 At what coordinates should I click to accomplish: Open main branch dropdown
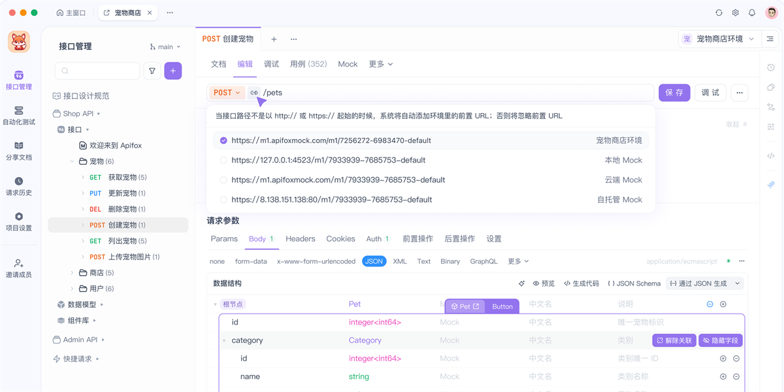tap(165, 47)
